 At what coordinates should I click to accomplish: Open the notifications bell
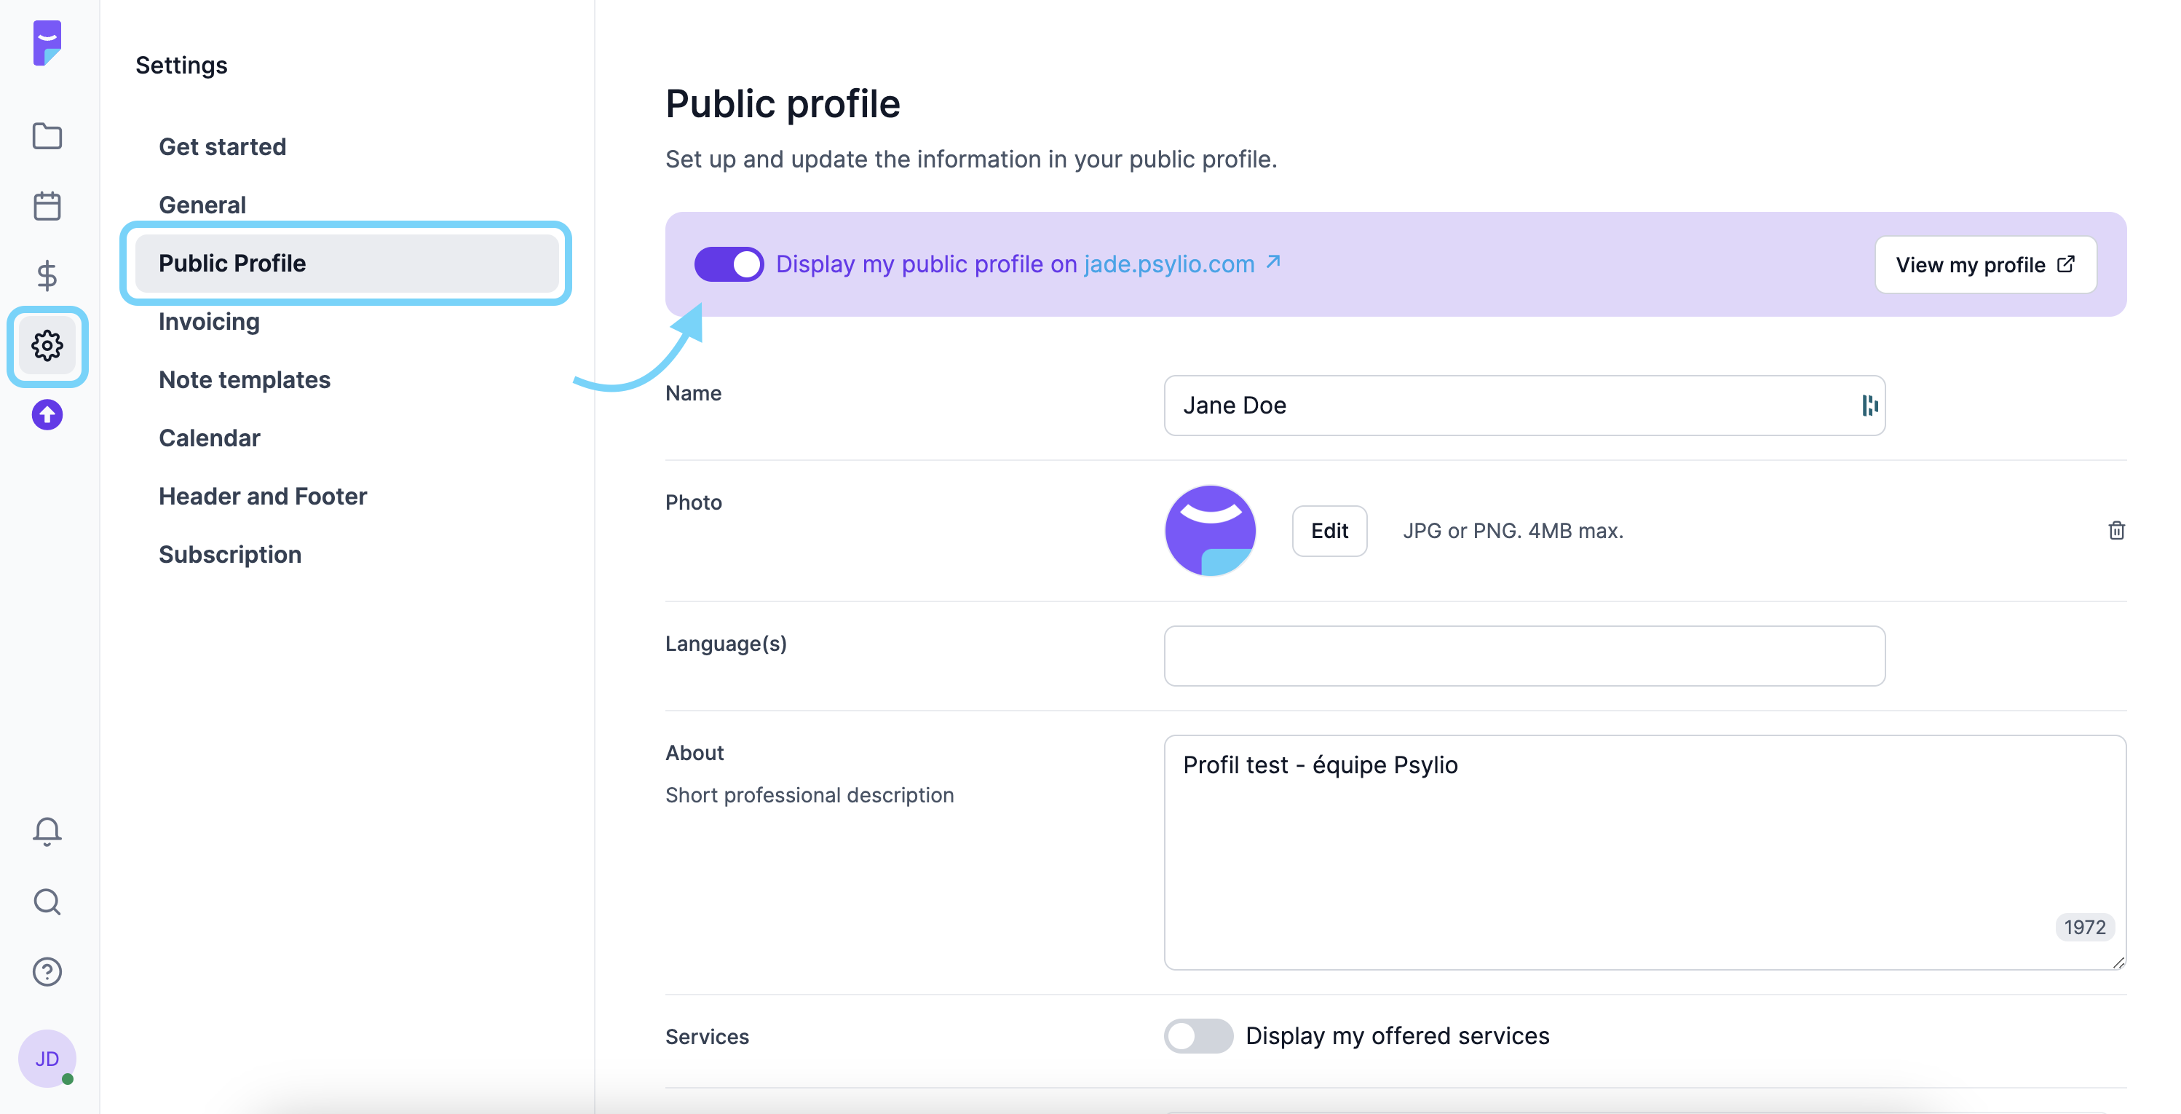point(47,831)
